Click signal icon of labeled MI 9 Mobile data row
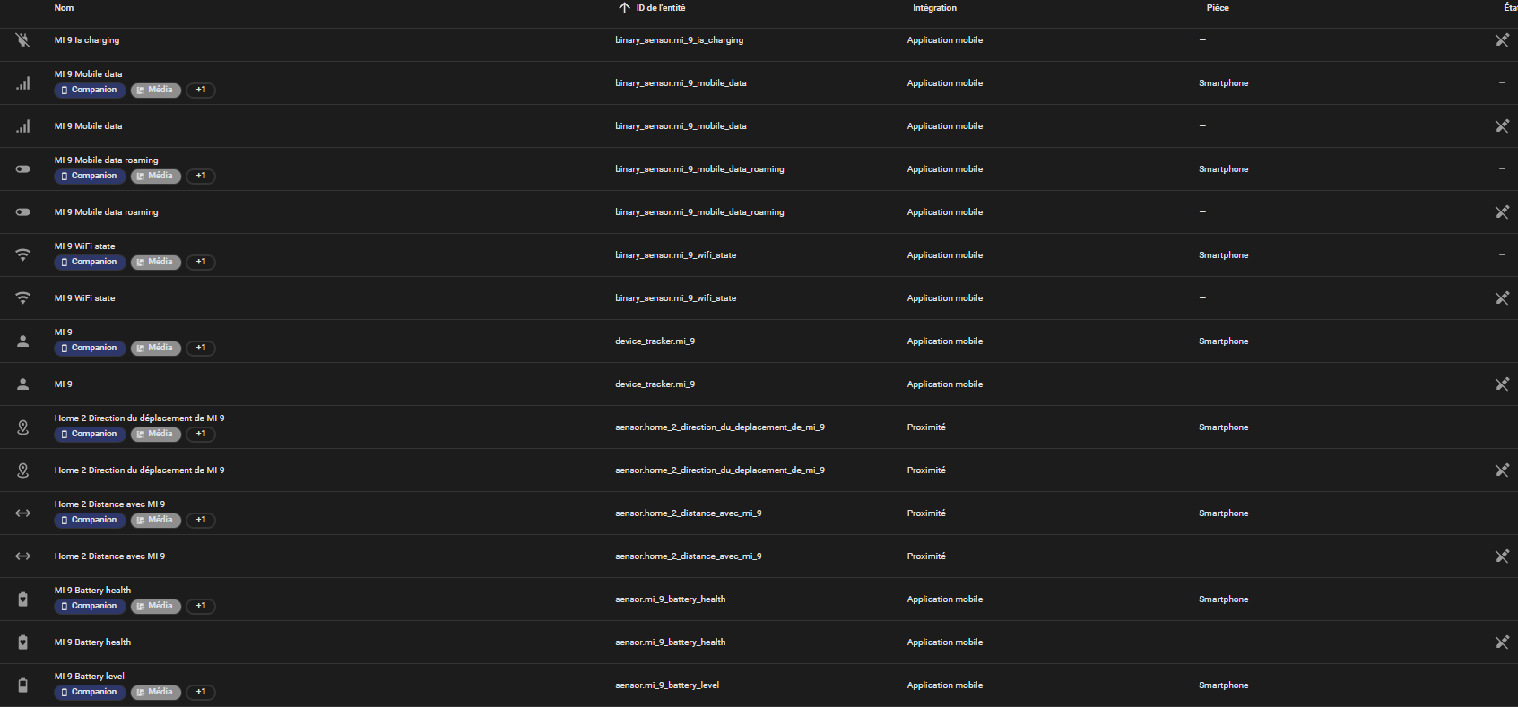Screen dimensions: 1518x707 (x=23, y=83)
